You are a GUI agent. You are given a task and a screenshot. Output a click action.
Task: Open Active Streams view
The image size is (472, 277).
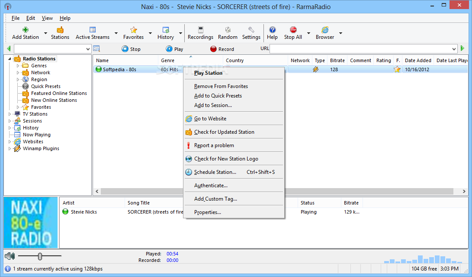93,33
